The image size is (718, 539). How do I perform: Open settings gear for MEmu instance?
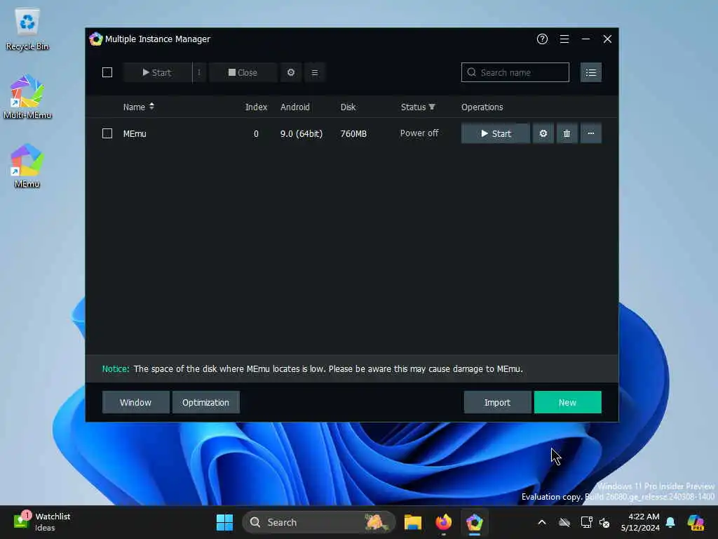[543, 133]
